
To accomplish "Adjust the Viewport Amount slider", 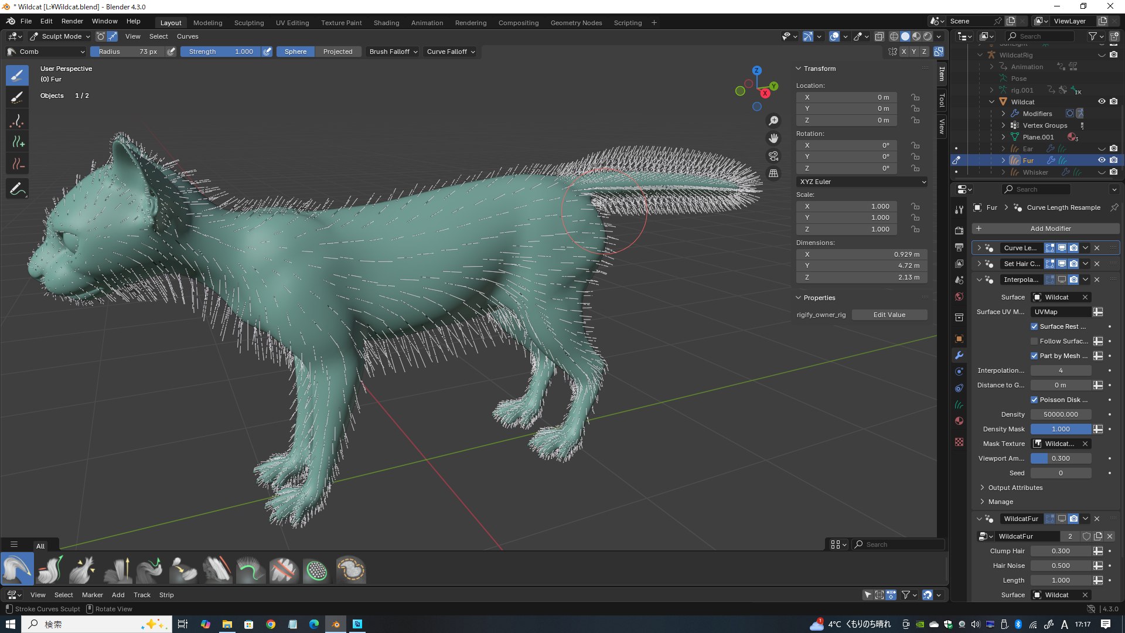I will pos(1061,458).
